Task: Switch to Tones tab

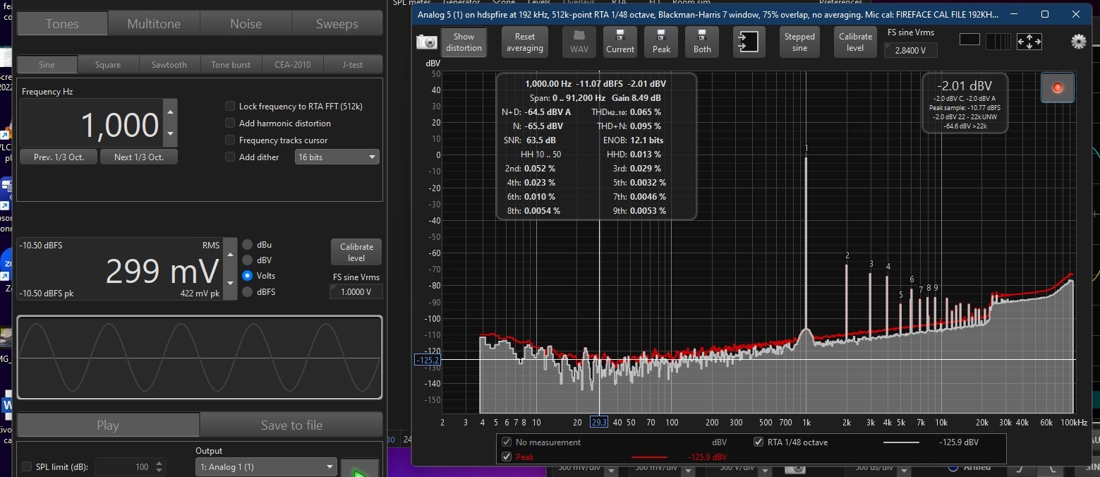Action: pos(62,24)
